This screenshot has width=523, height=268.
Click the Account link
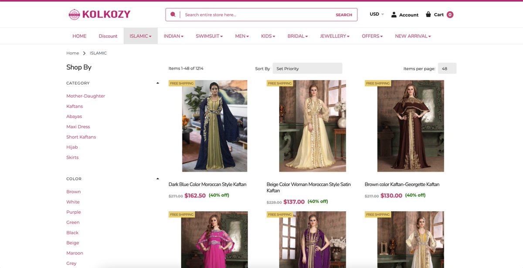[409, 15]
